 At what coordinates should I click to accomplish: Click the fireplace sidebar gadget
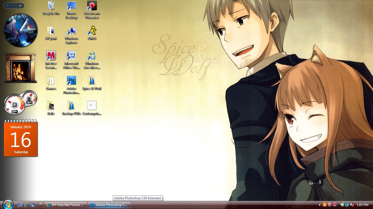[20, 68]
